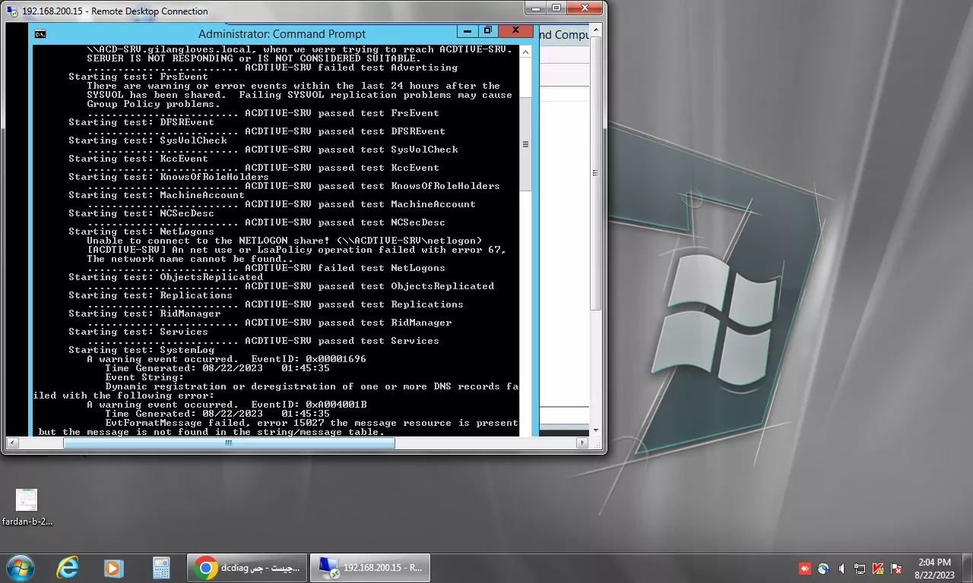
Task: Click 'Starting test: SystemLog' line
Action: (x=141, y=350)
